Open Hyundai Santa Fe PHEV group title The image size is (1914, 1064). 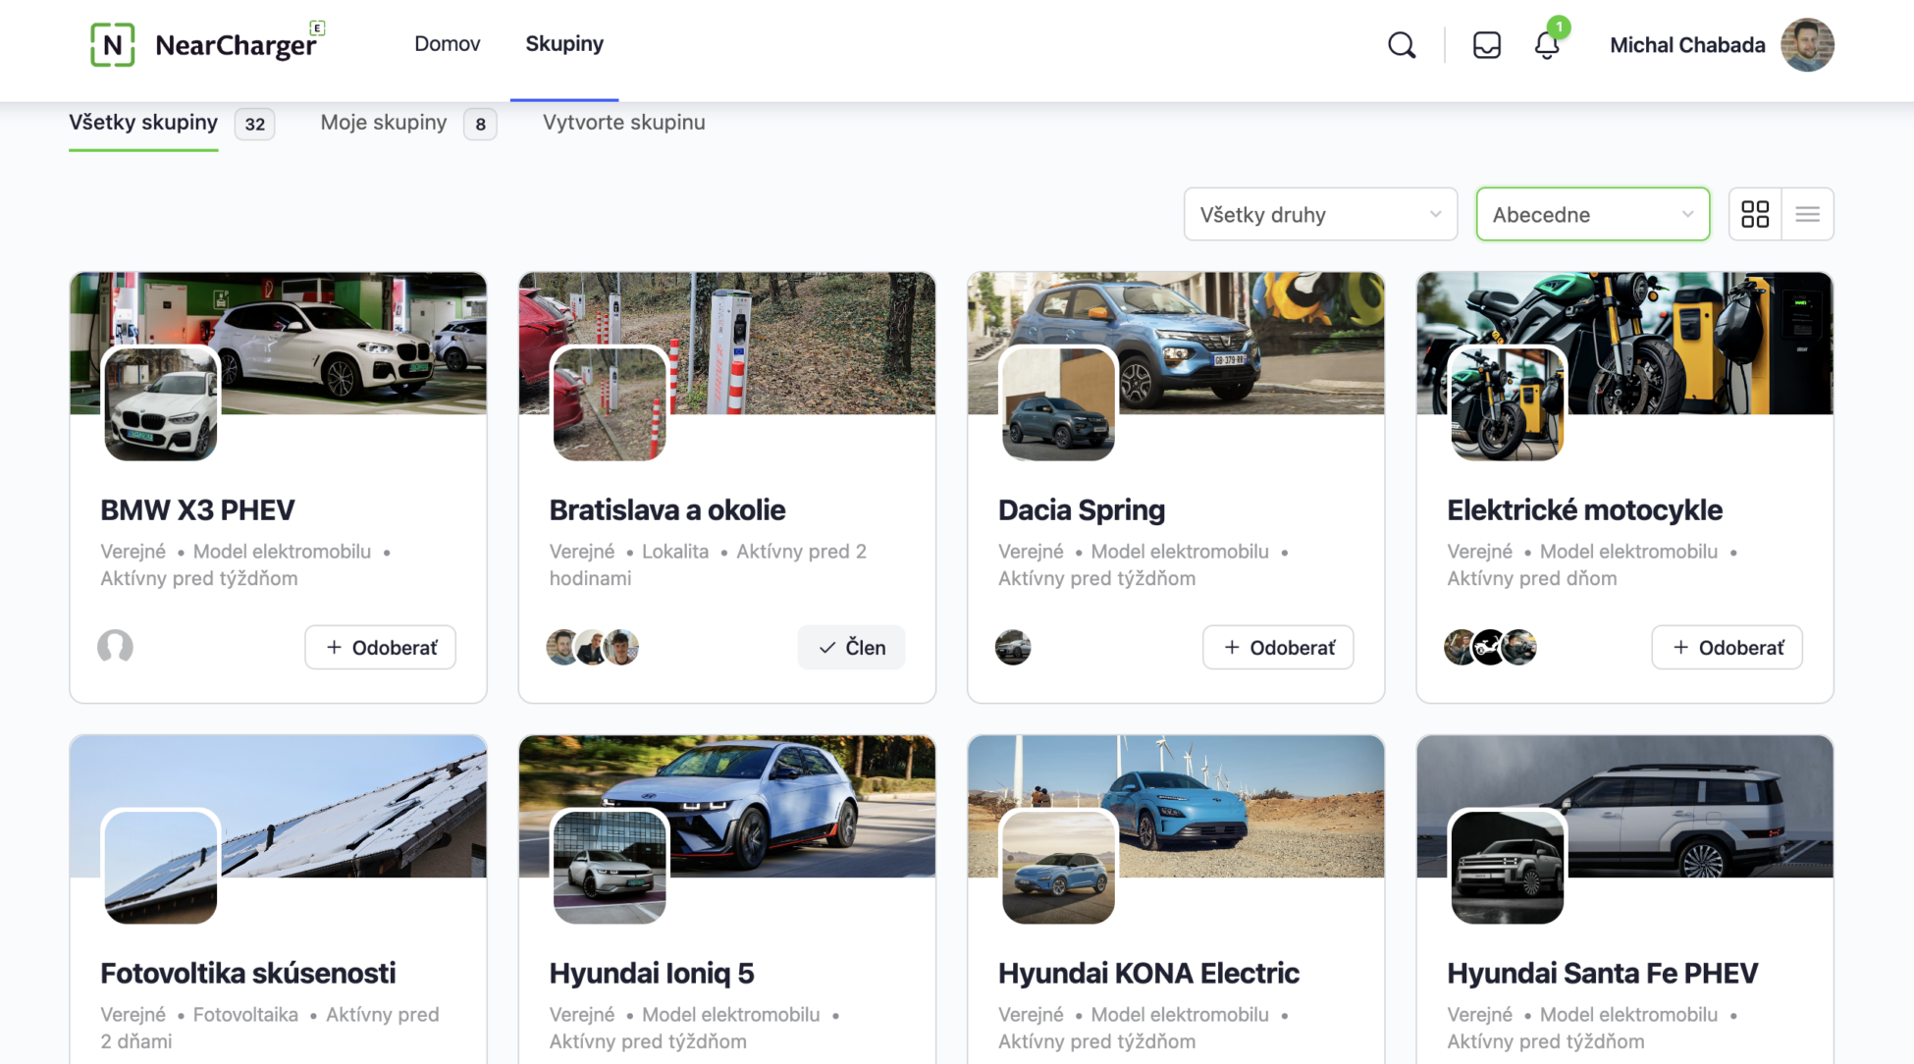[x=1603, y=974]
